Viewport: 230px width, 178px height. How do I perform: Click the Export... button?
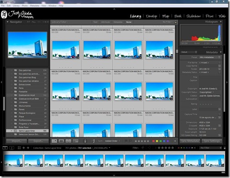[x=38, y=141]
